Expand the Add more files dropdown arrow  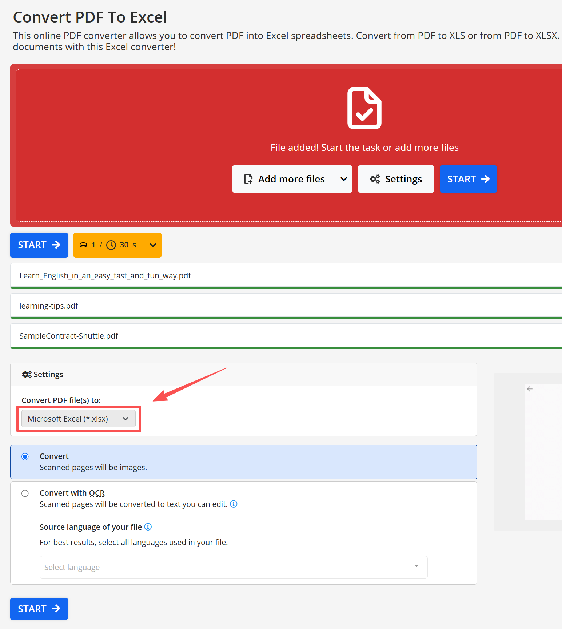click(x=344, y=179)
